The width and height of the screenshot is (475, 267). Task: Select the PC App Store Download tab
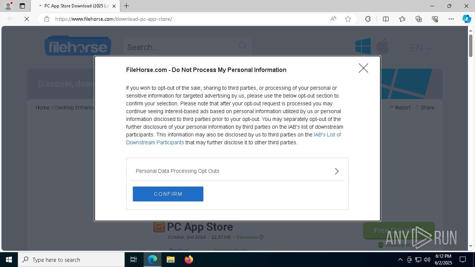(x=74, y=6)
